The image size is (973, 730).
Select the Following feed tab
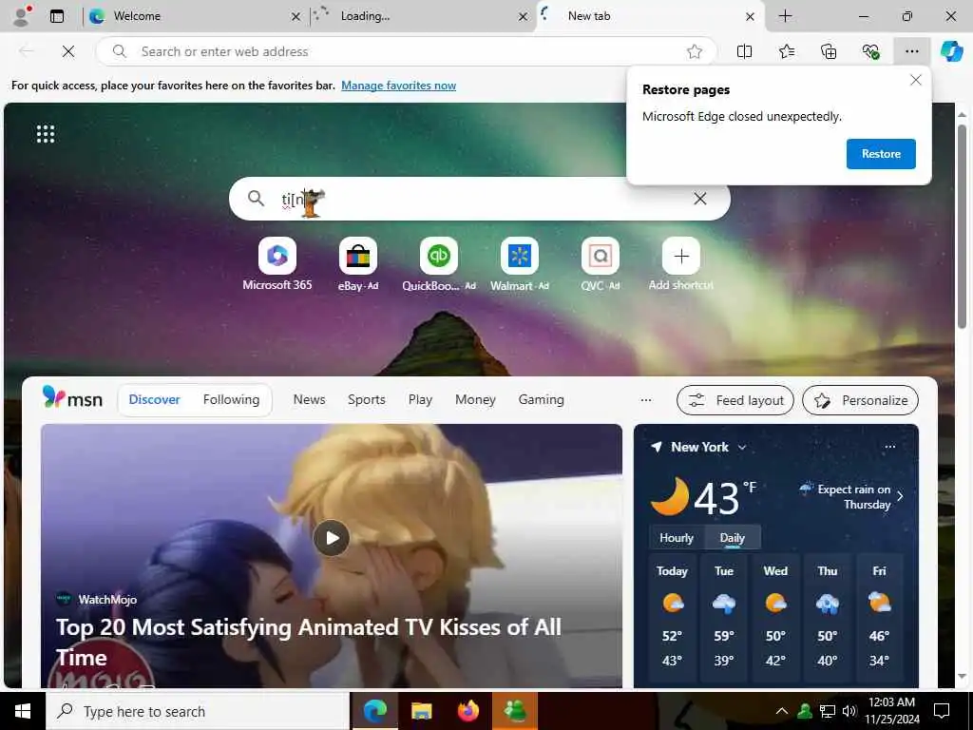[x=232, y=400]
